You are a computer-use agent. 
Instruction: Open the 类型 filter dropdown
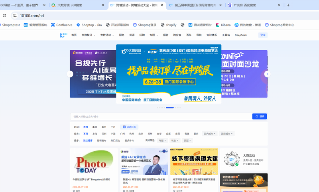tap(187, 141)
